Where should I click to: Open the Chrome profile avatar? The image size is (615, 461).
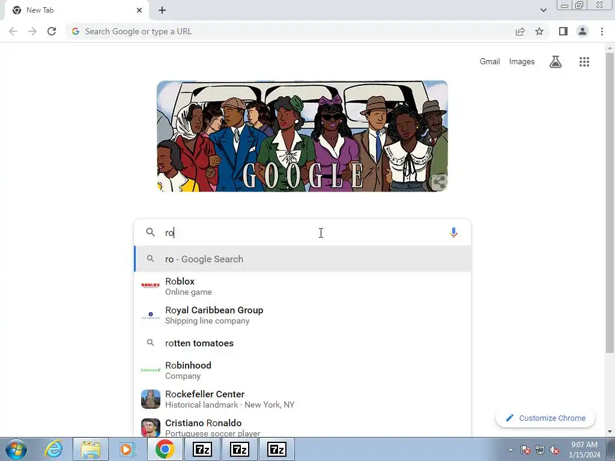583,31
